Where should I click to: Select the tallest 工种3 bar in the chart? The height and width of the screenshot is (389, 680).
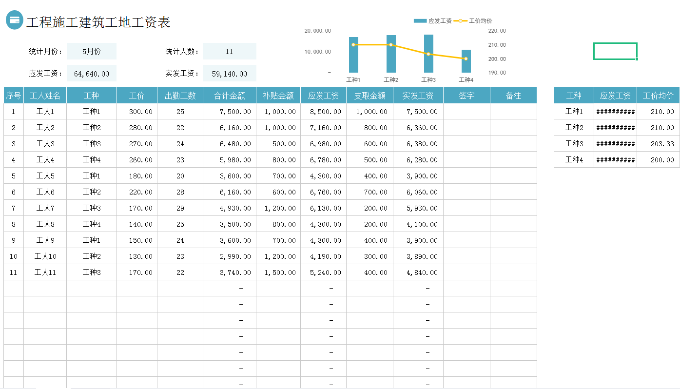[428, 54]
